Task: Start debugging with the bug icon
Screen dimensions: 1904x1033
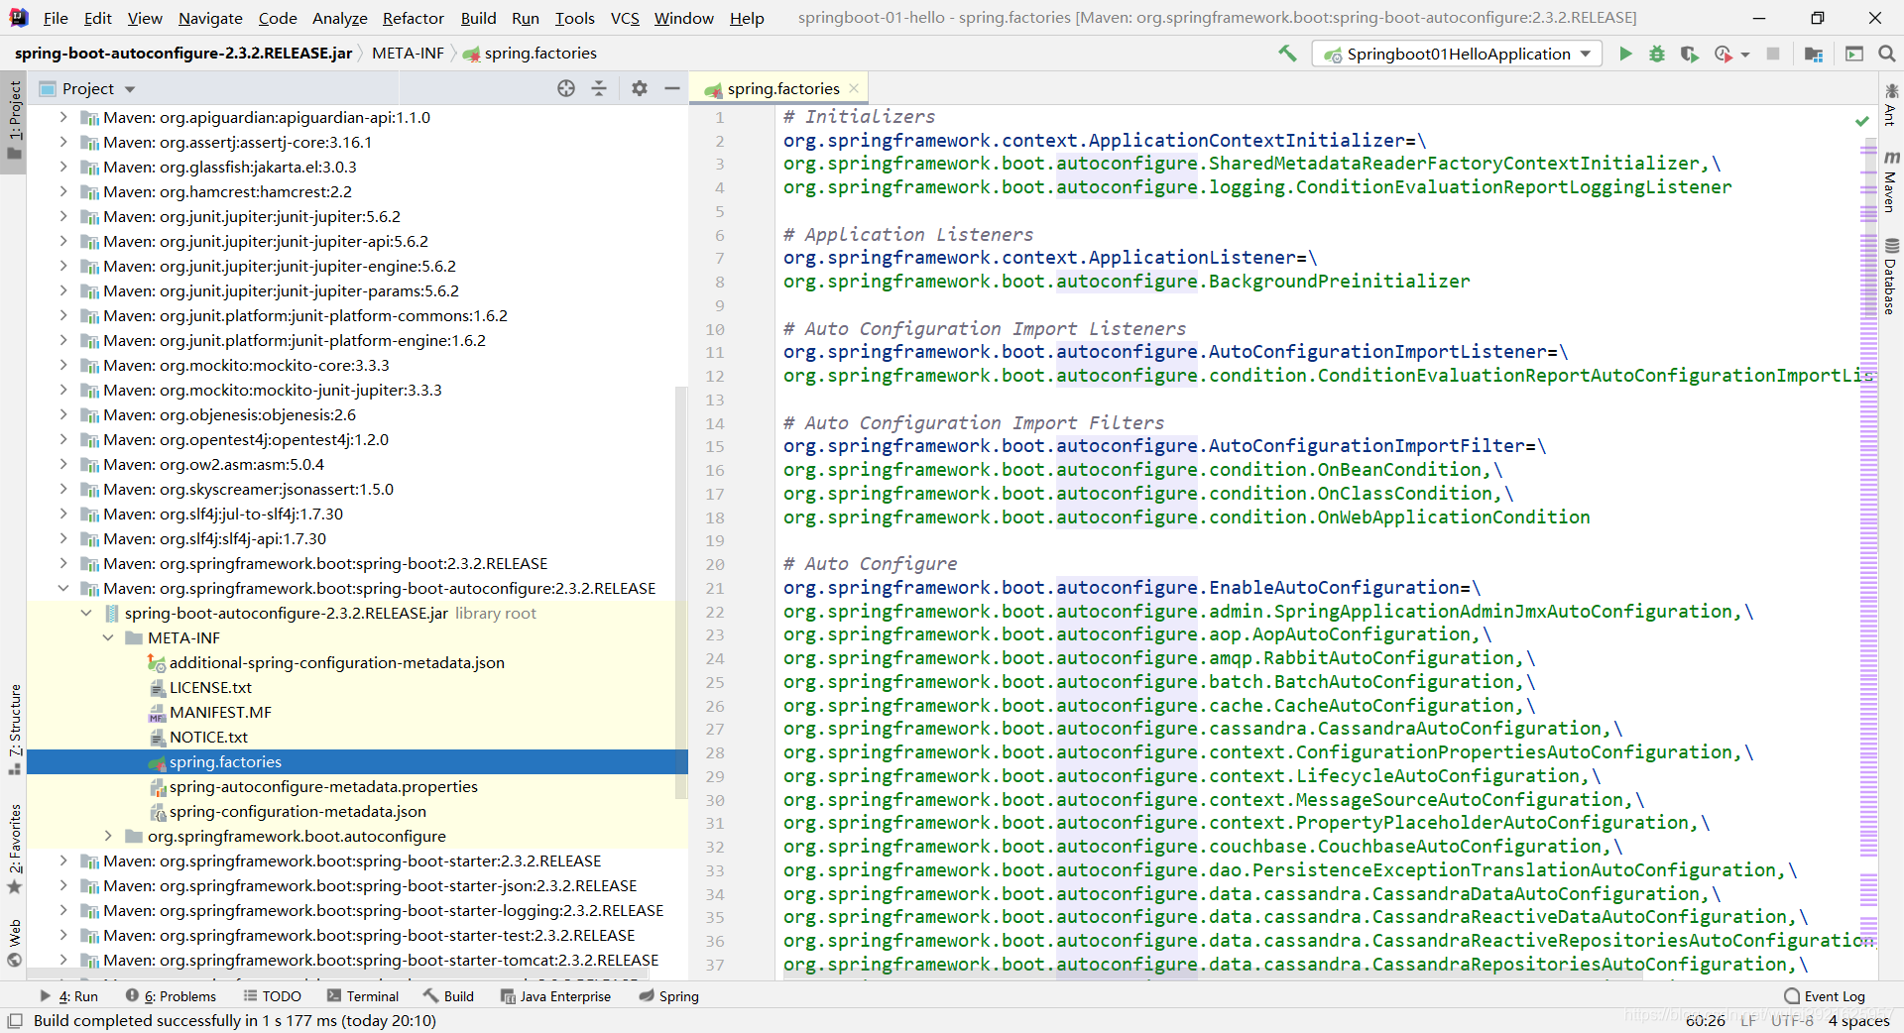Action: (1657, 54)
